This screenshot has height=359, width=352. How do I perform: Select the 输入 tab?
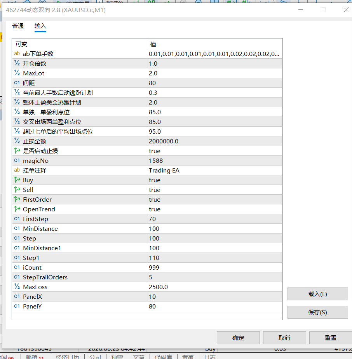[40, 26]
